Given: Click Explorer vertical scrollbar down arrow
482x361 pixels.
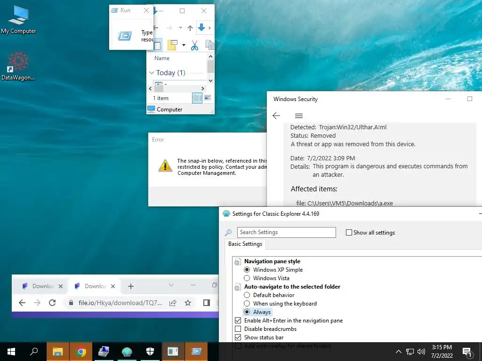Looking at the screenshot, I should (x=210, y=81).
